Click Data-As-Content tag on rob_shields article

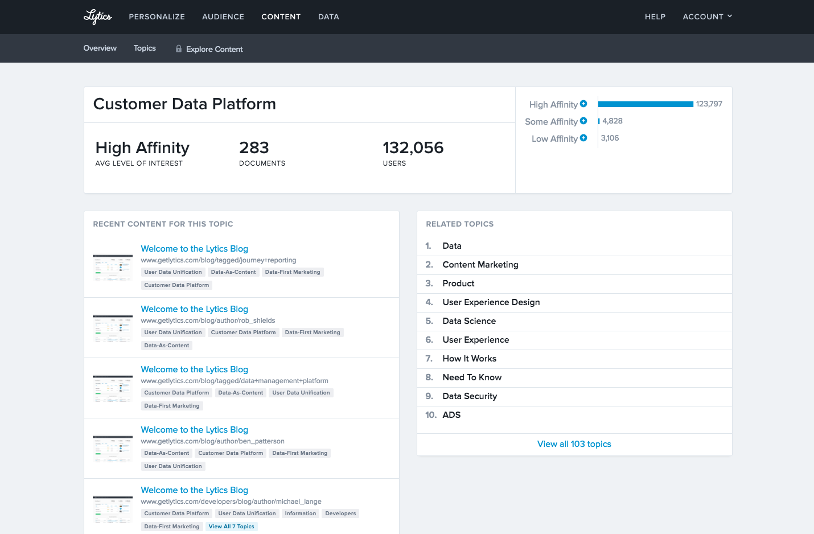click(x=167, y=346)
